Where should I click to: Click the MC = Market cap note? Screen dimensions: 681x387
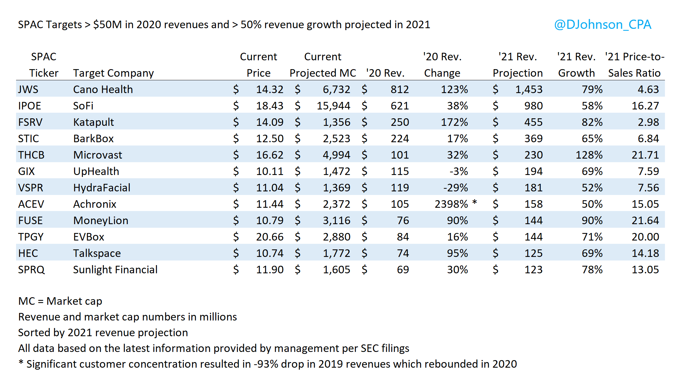pyautogui.click(x=60, y=301)
